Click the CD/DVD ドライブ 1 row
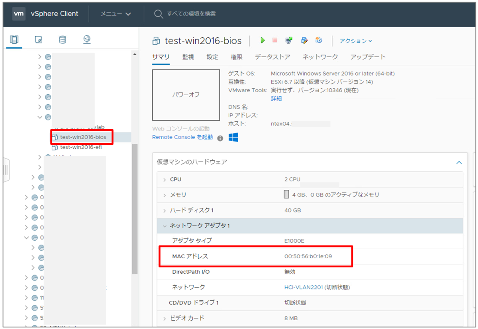This screenshot has height=329, width=478. coord(310,303)
